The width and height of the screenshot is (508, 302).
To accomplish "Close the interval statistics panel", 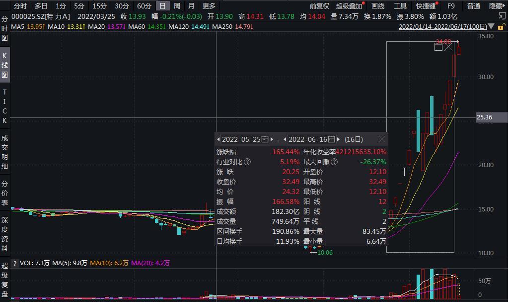I will pos(382,139).
